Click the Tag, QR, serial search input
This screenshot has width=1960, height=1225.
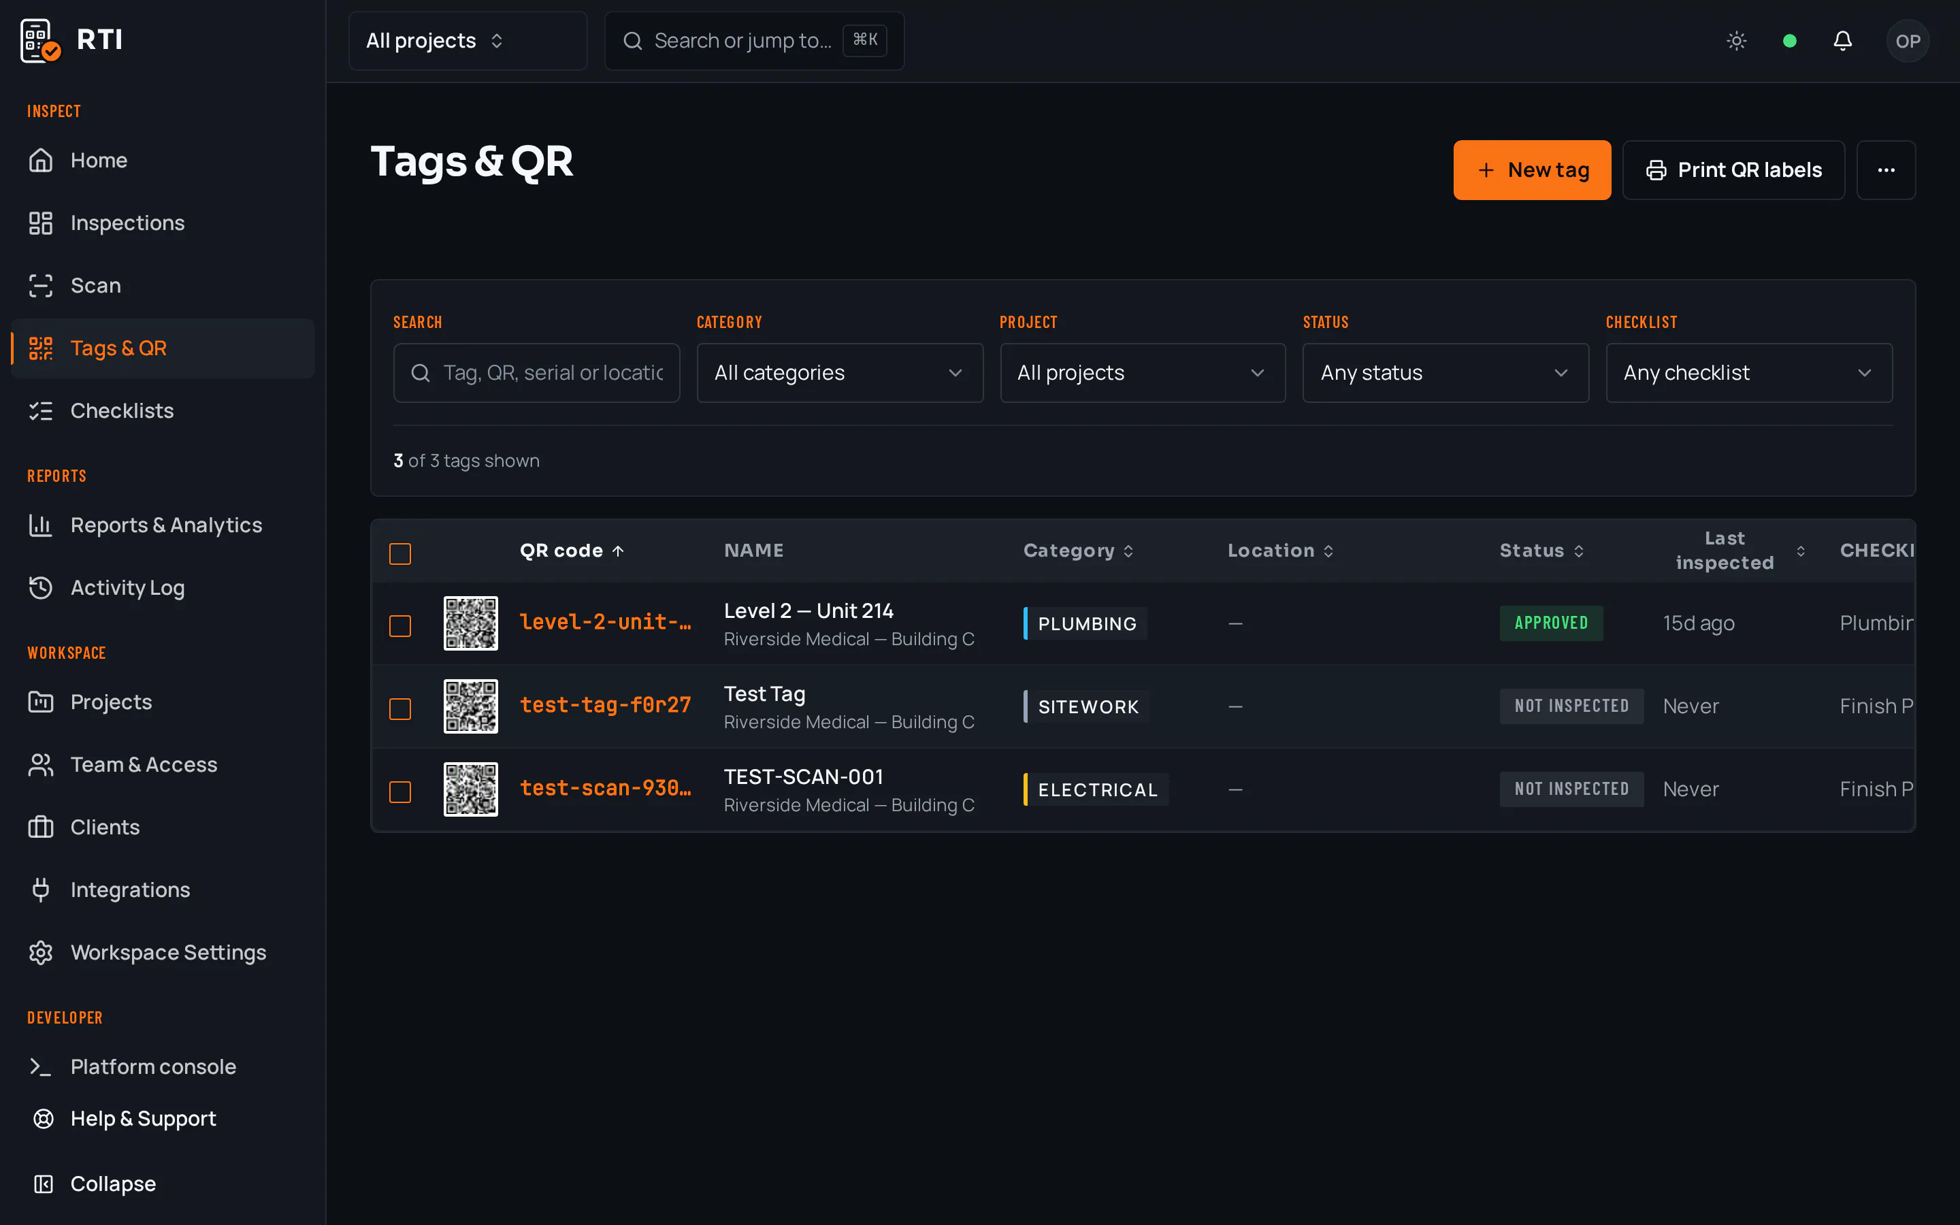(x=536, y=373)
